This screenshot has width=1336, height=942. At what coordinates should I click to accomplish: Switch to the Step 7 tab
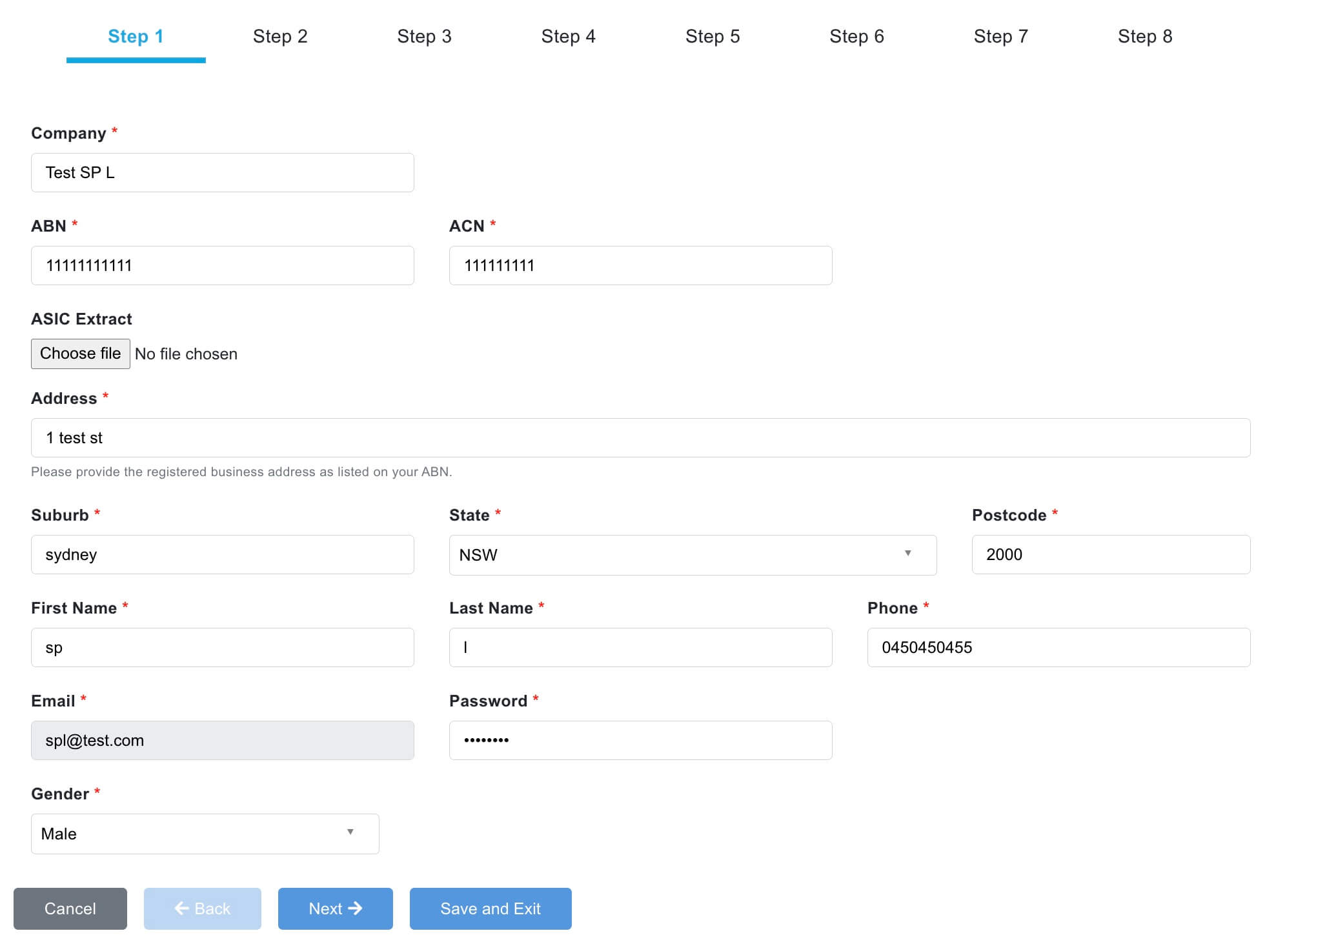pyautogui.click(x=1000, y=37)
